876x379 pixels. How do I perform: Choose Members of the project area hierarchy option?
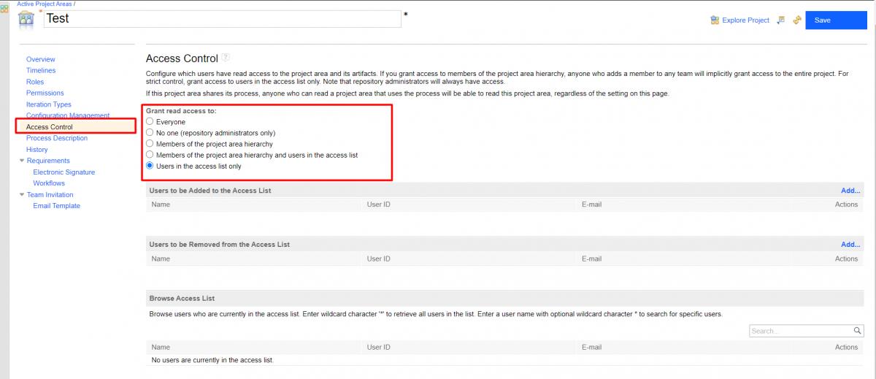click(x=150, y=144)
